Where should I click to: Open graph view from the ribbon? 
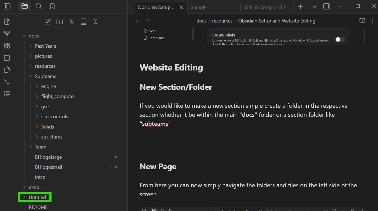[7, 33]
